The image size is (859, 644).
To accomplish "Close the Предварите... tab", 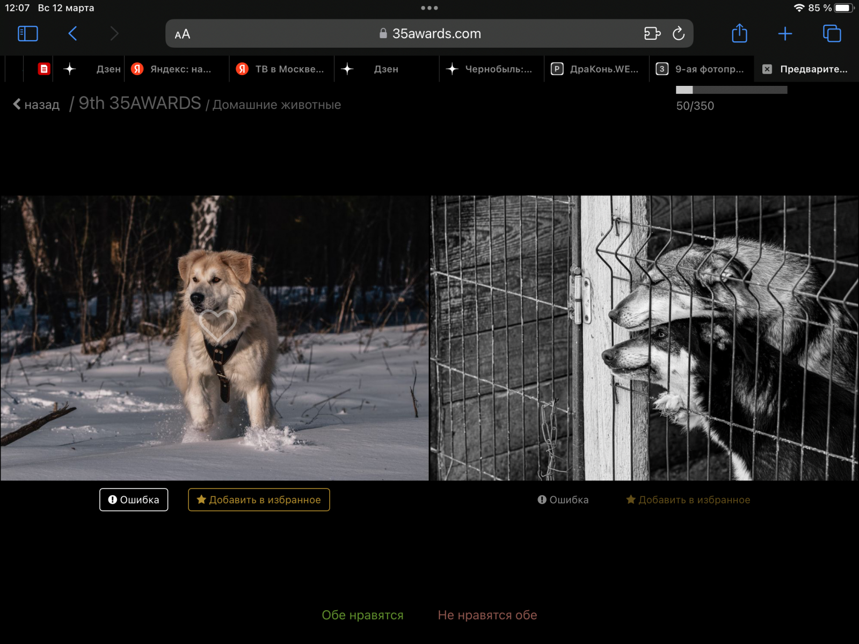I will 767,69.
